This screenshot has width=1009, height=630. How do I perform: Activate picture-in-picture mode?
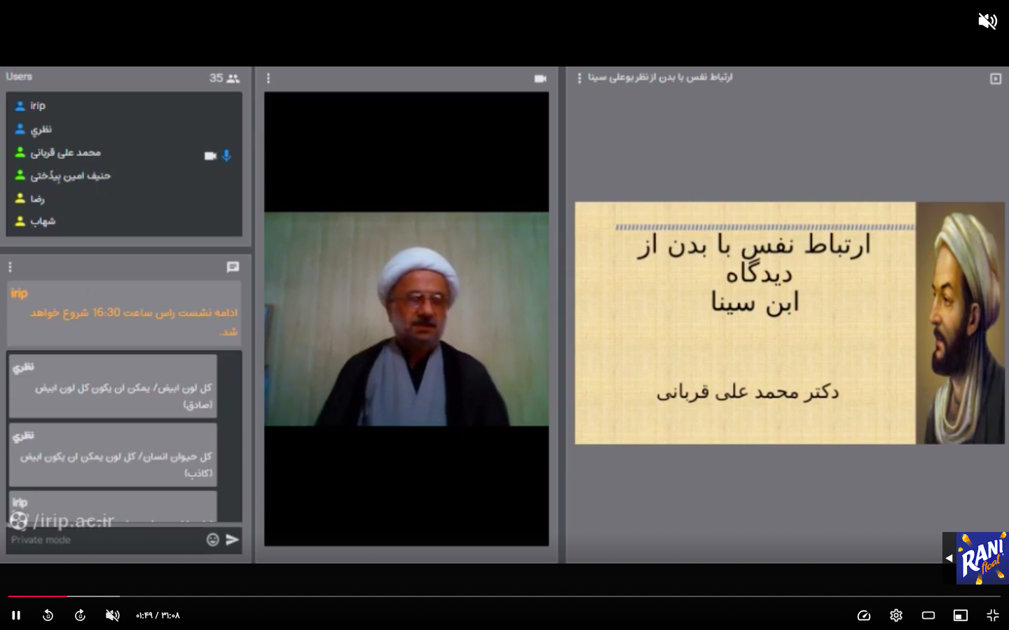pos(960,615)
